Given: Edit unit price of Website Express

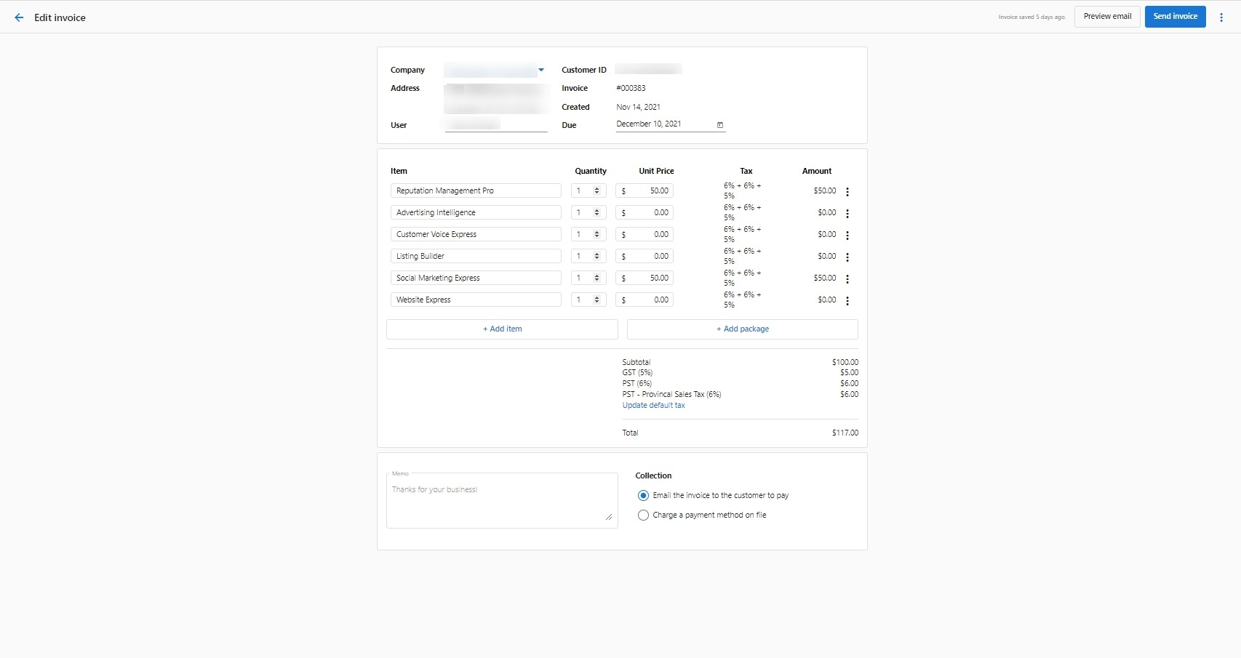Looking at the screenshot, I should pyautogui.click(x=645, y=300).
